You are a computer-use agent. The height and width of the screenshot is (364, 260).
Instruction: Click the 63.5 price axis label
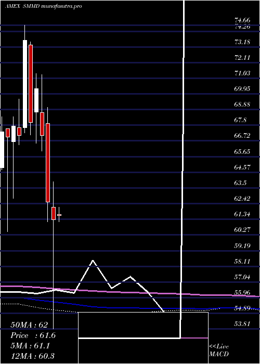click(241, 183)
